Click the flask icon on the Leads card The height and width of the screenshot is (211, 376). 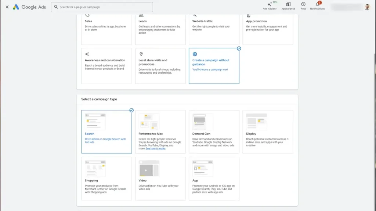pyautogui.click(x=141, y=15)
